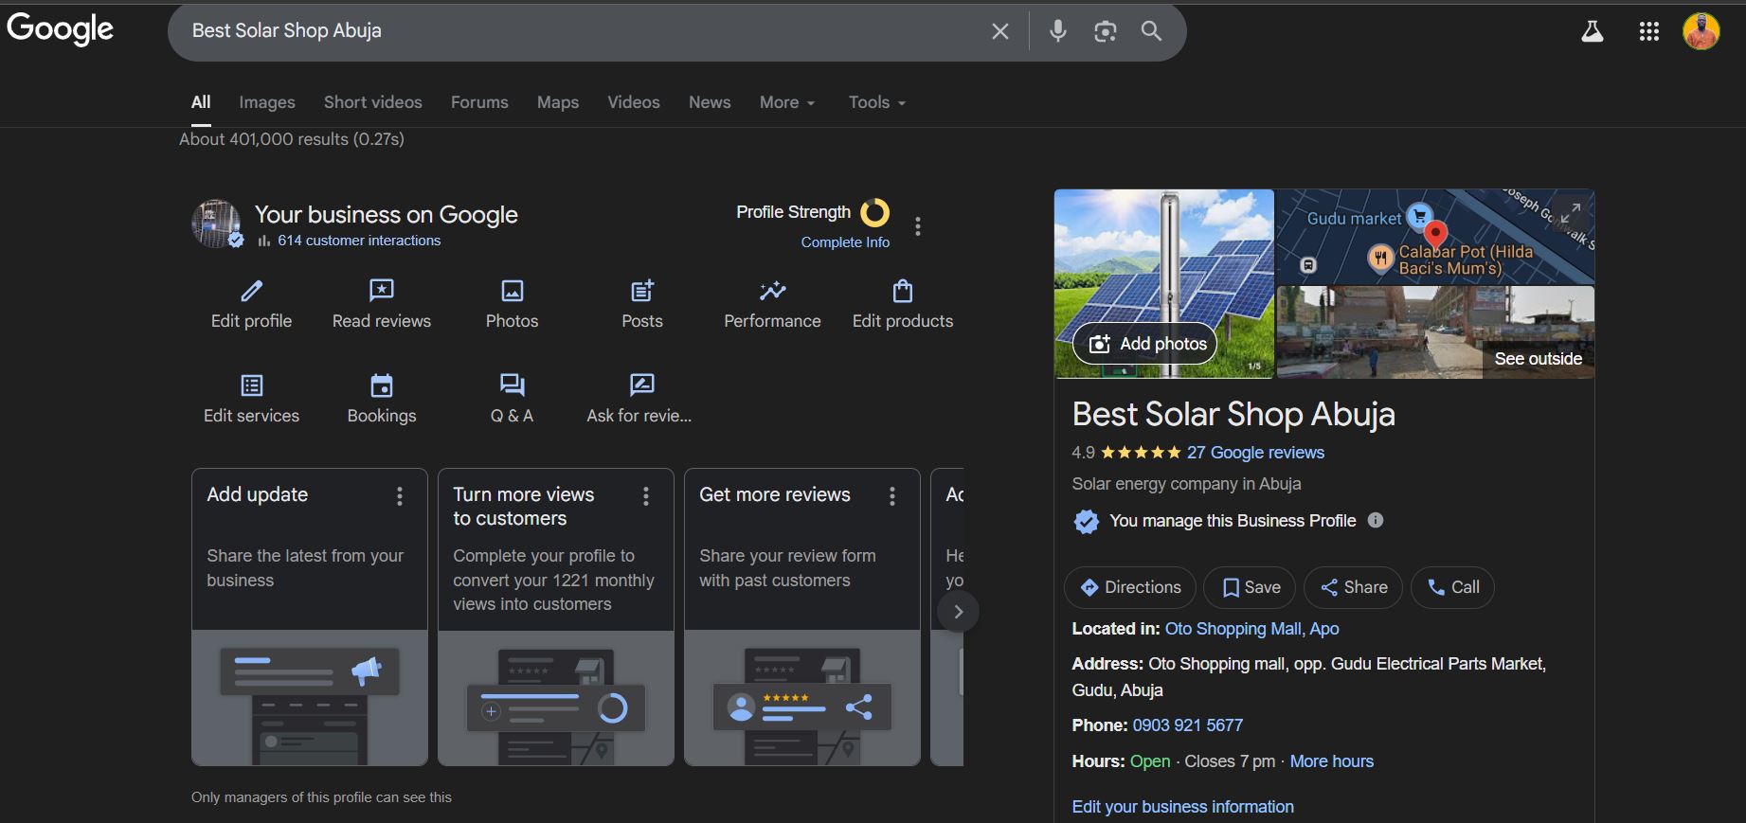Switch to the Forums tab
The width and height of the screenshot is (1746, 823).
point(479,102)
